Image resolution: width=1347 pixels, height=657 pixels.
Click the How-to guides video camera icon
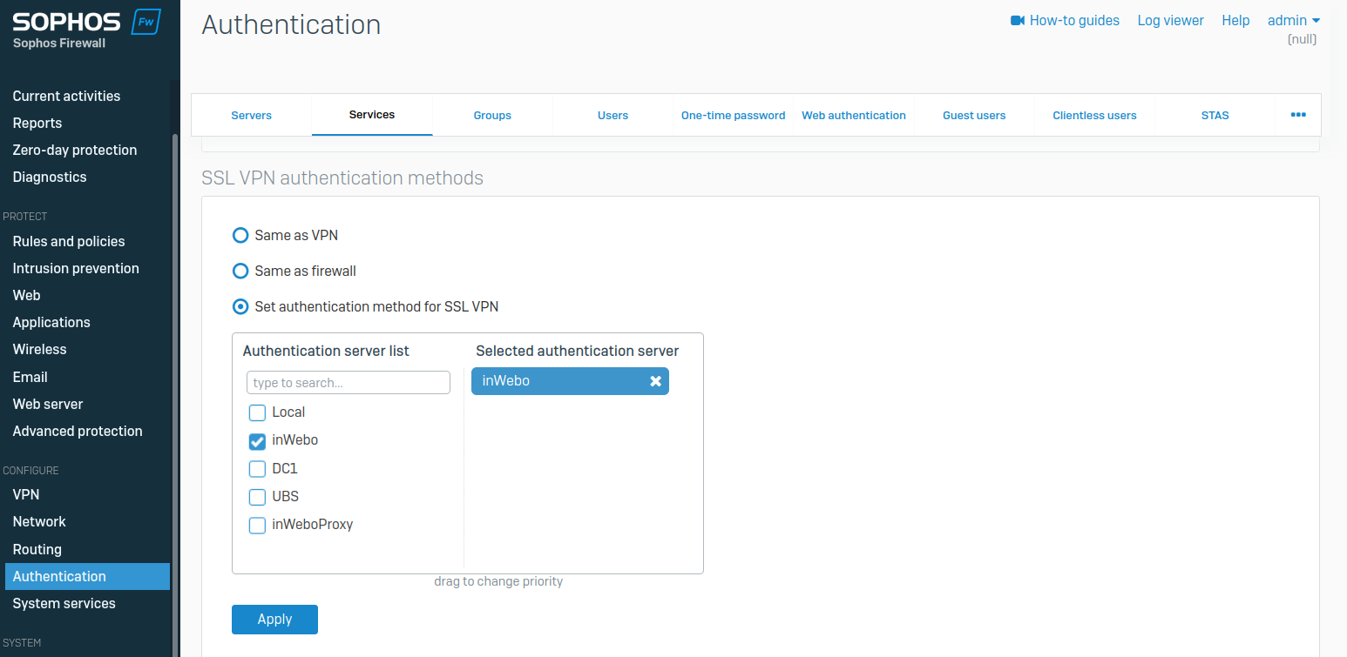(x=1016, y=20)
